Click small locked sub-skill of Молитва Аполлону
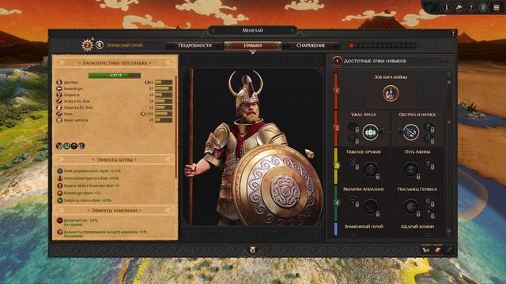Screen dimensions: 506x284 (353, 202)
